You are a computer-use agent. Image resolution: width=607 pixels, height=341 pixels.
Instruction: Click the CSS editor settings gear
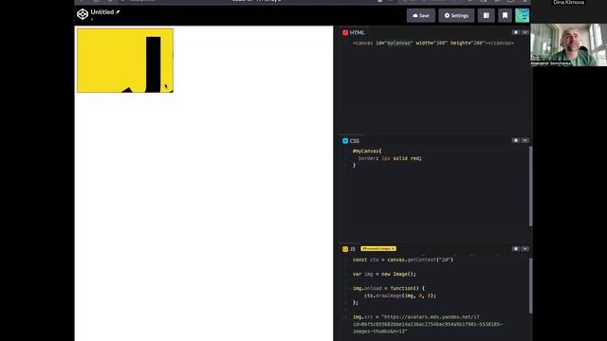(x=516, y=140)
